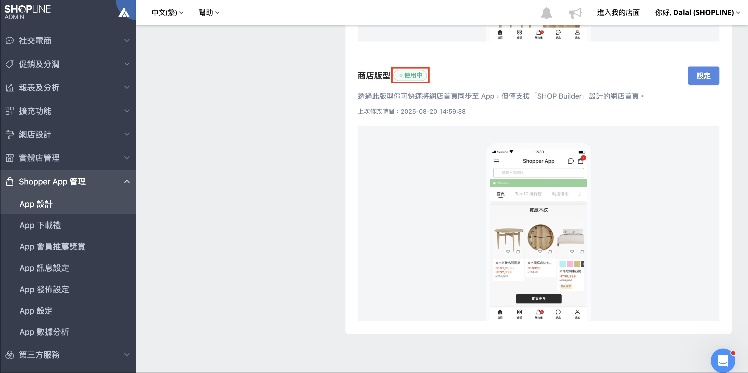Click the round wooden table product image
Image resolution: width=748 pixels, height=373 pixels.
click(509, 240)
